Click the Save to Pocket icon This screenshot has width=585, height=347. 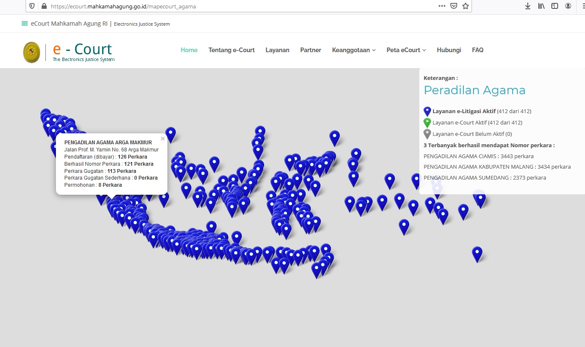point(454,6)
